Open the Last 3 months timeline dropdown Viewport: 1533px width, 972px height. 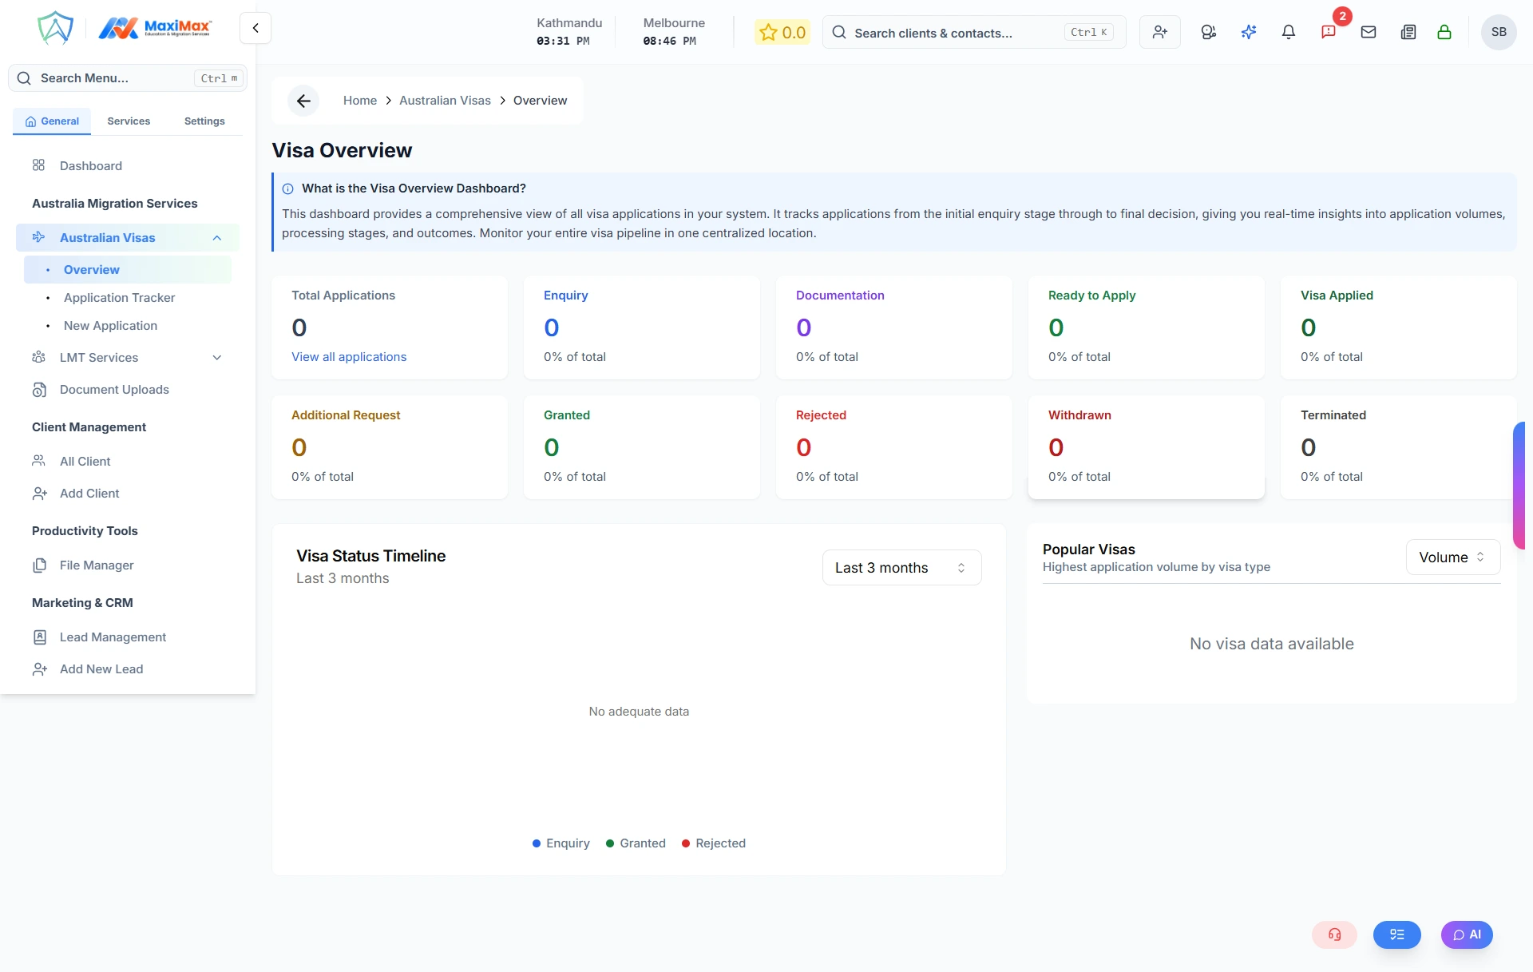901,567
